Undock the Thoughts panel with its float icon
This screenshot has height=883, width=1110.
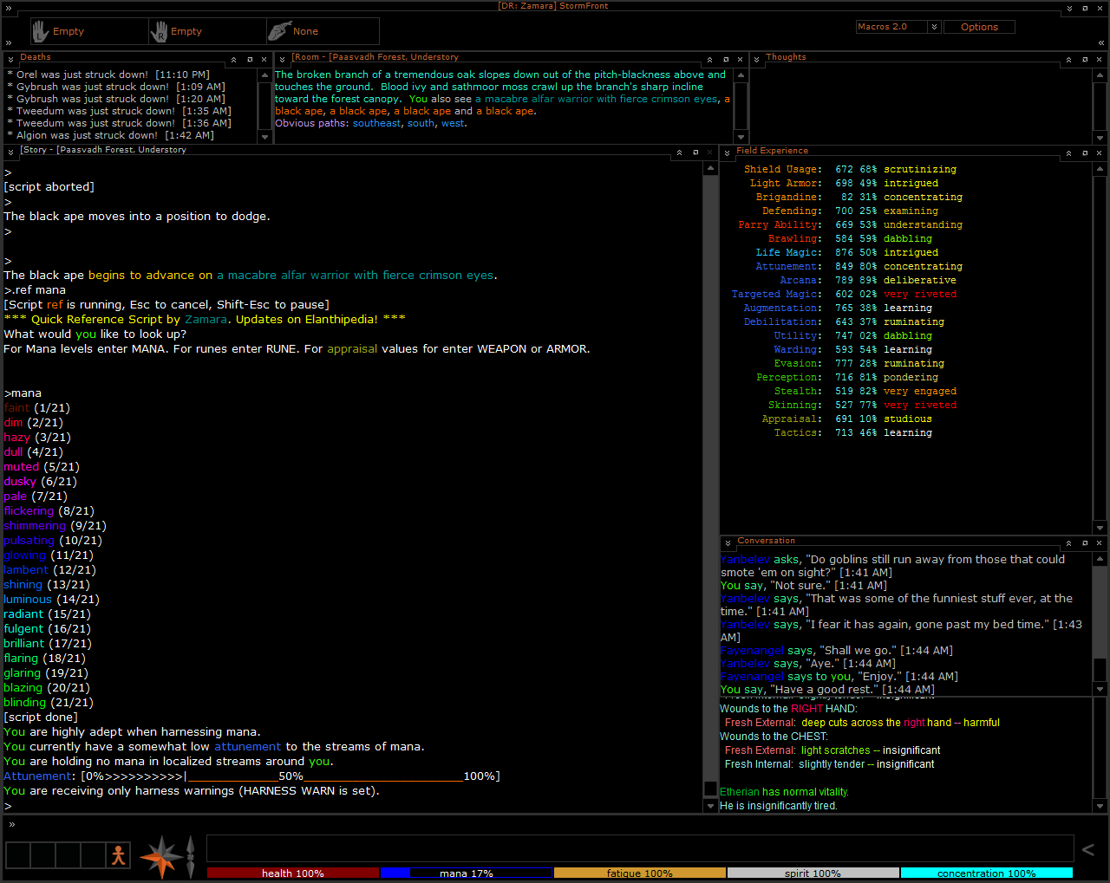click(1085, 60)
